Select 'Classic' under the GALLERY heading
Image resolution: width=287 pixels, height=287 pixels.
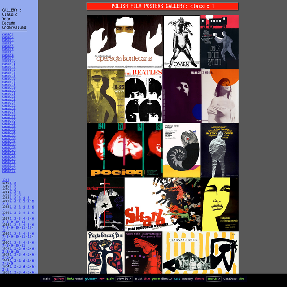[10, 14]
